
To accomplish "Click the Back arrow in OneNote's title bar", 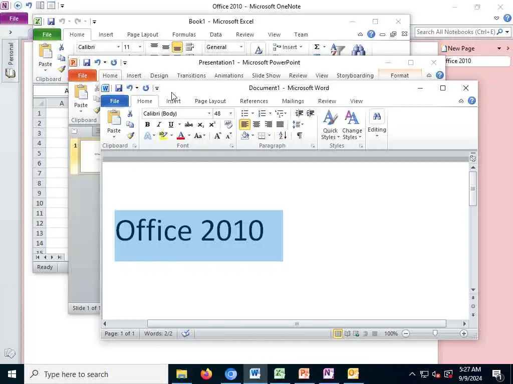I will click(18, 5).
